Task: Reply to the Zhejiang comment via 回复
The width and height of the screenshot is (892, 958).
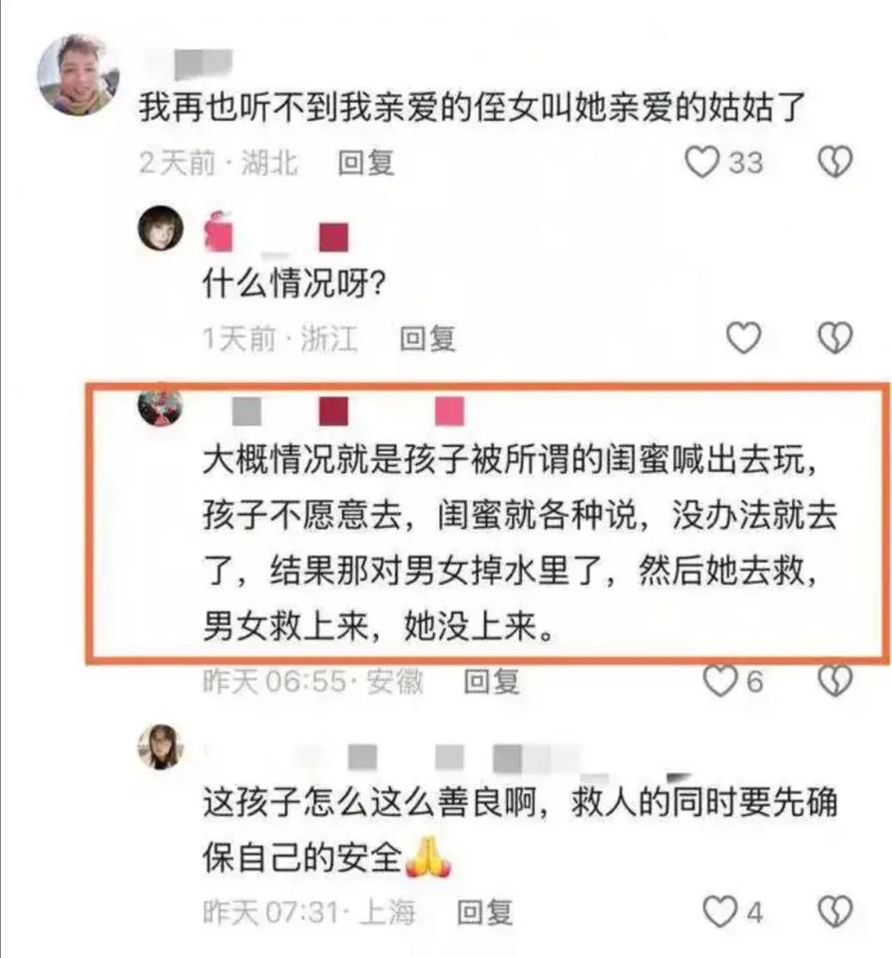Action: pyautogui.click(x=428, y=338)
